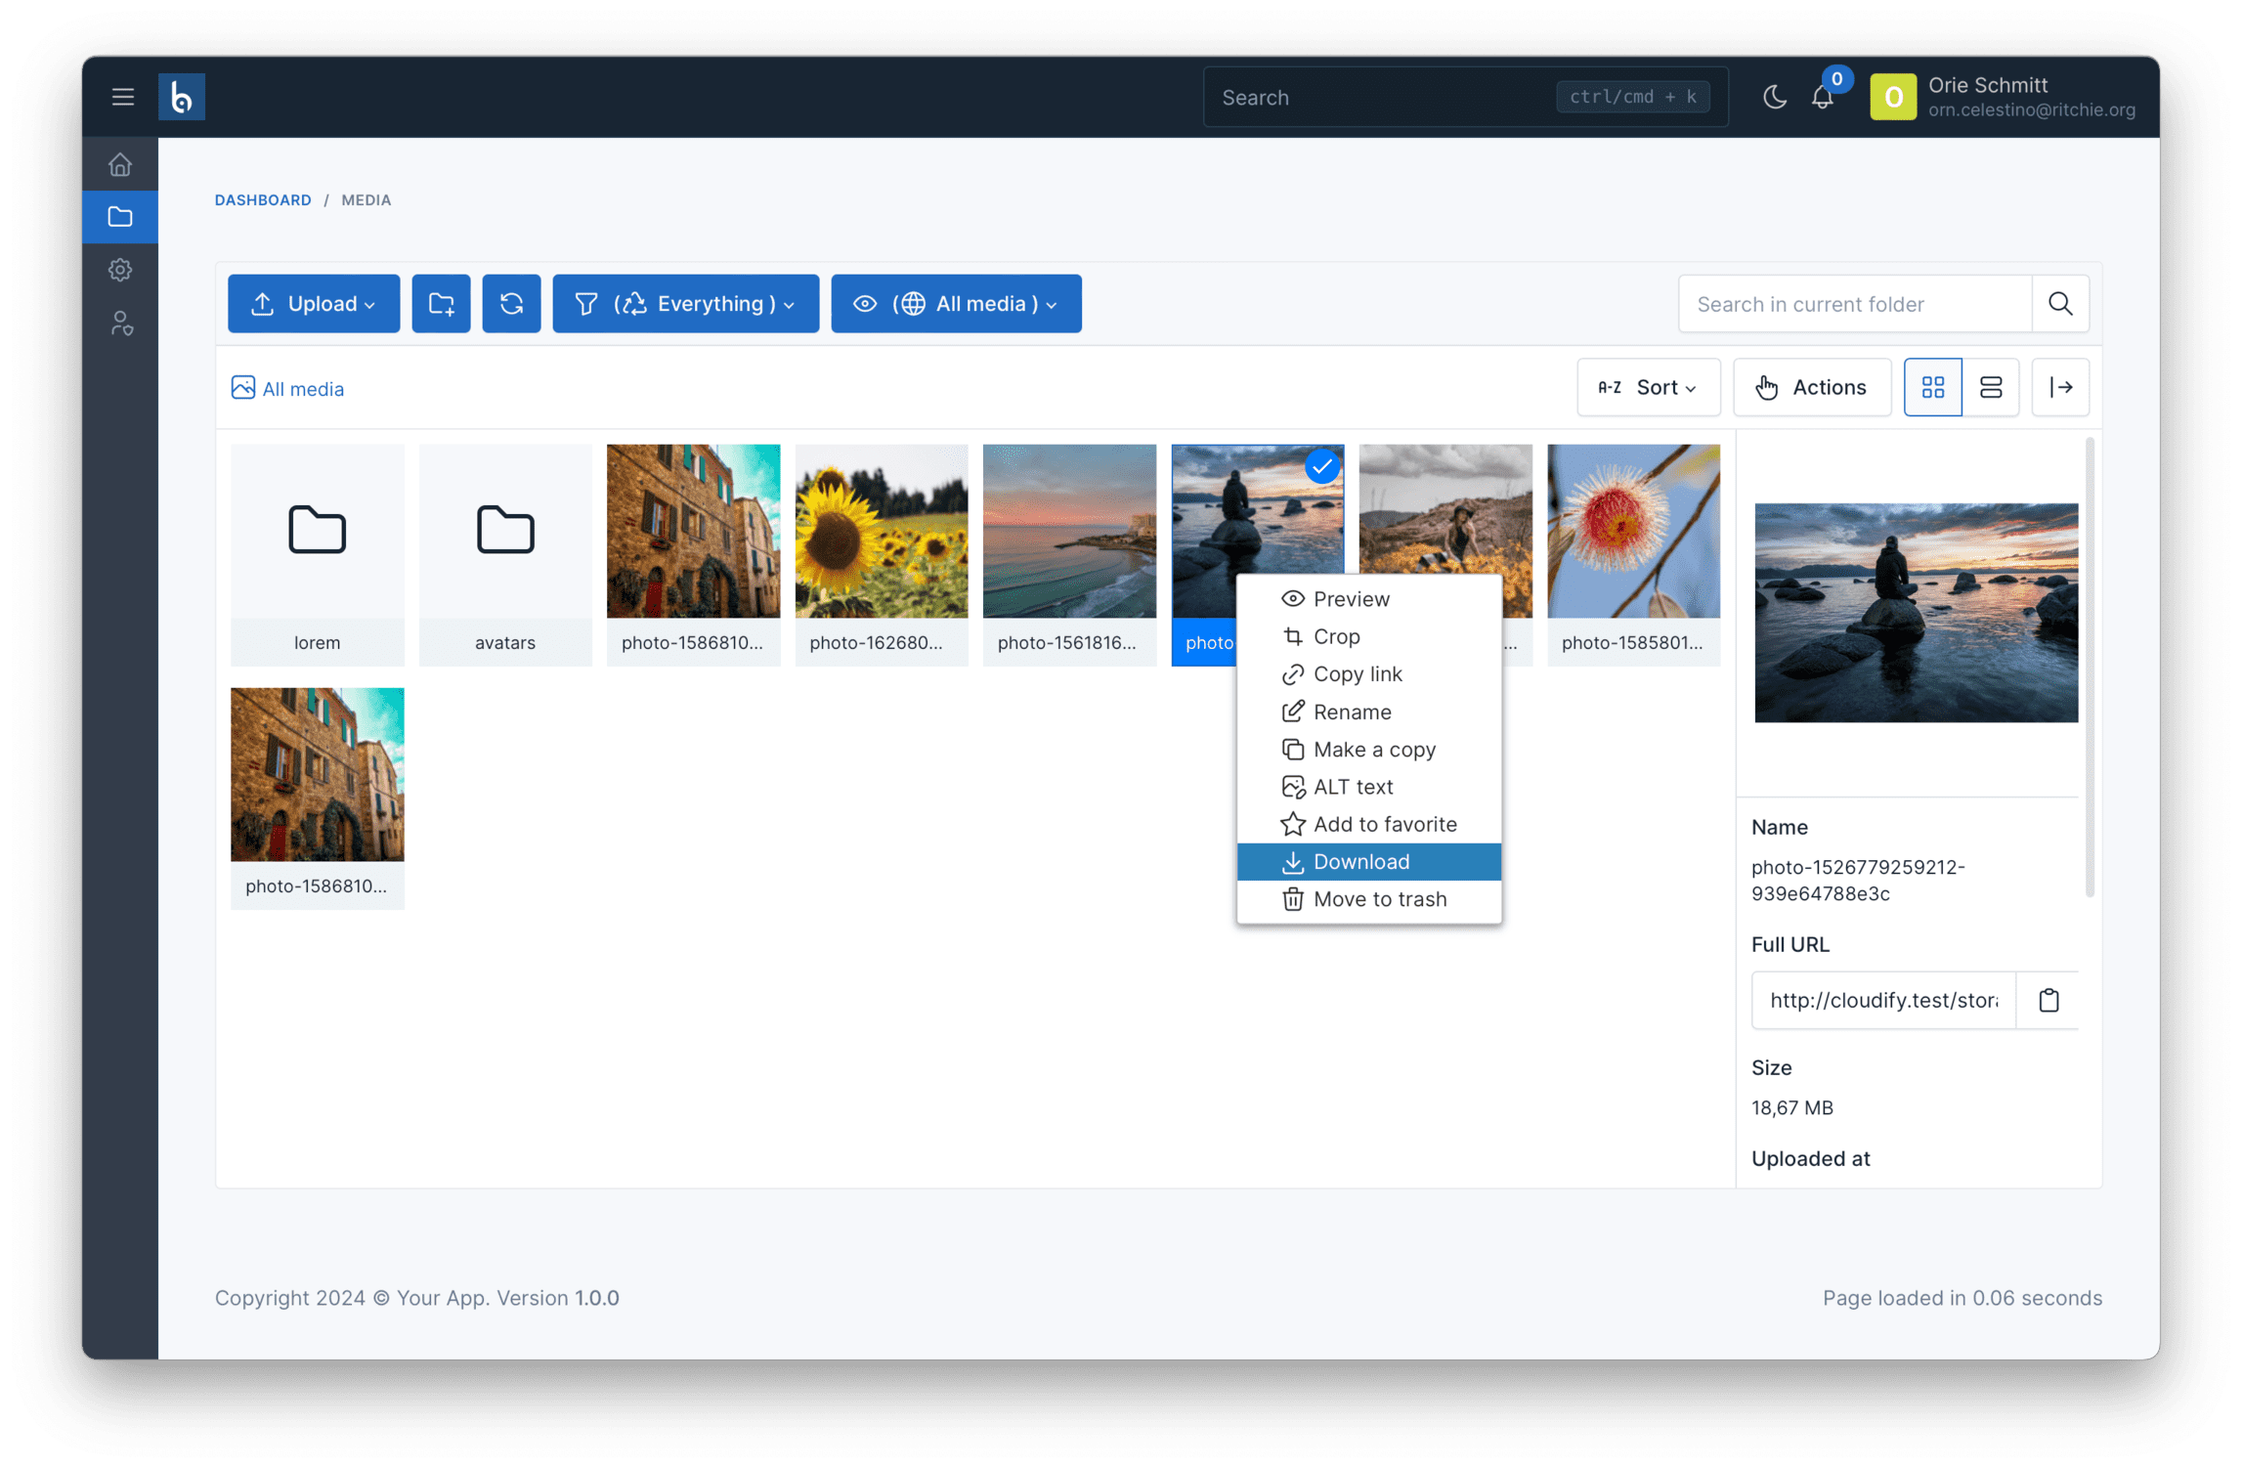The width and height of the screenshot is (2242, 1468).
Task: Click the Actions button
Action: click(1811, 388)
